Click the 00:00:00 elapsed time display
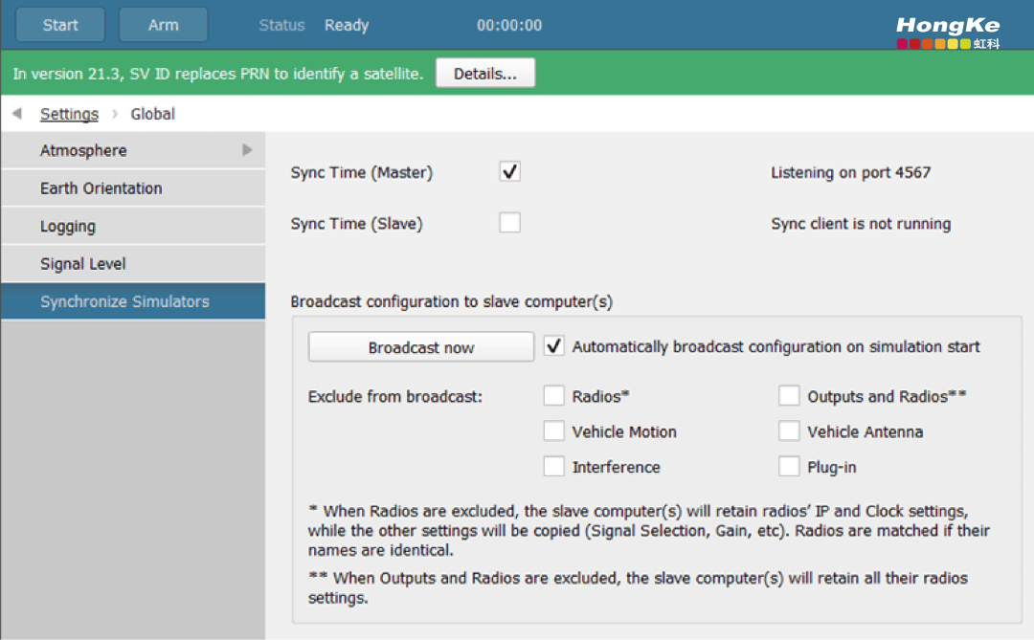 [x=509, y=25]
